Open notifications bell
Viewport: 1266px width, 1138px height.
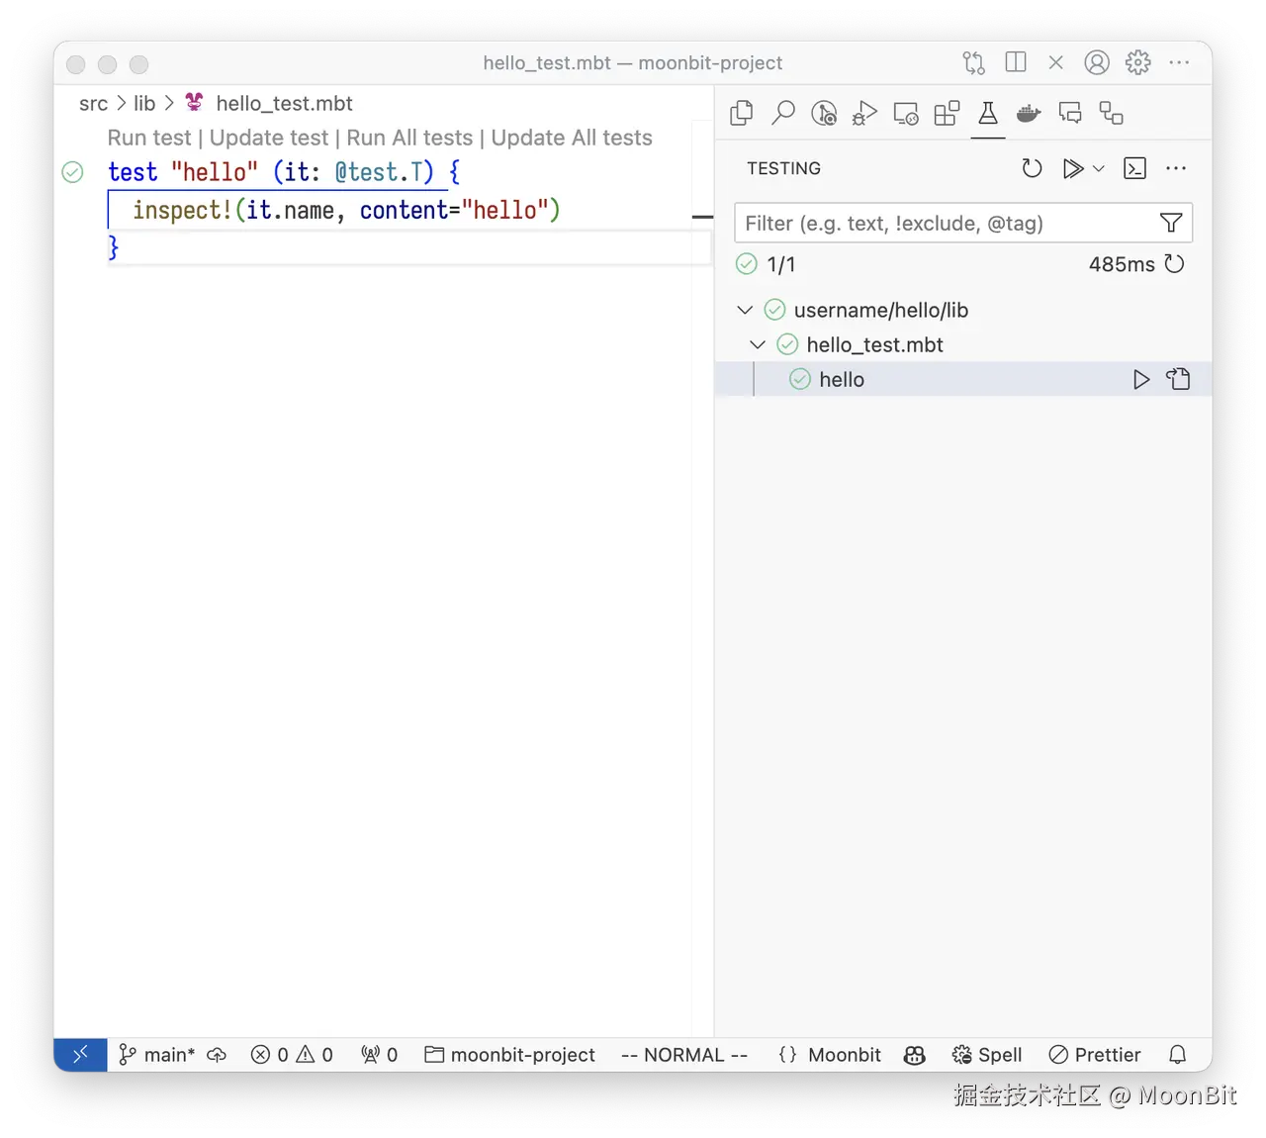click(x=1177, y=1055)
